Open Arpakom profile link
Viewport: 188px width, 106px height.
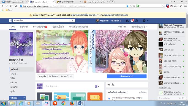(102, 21)
